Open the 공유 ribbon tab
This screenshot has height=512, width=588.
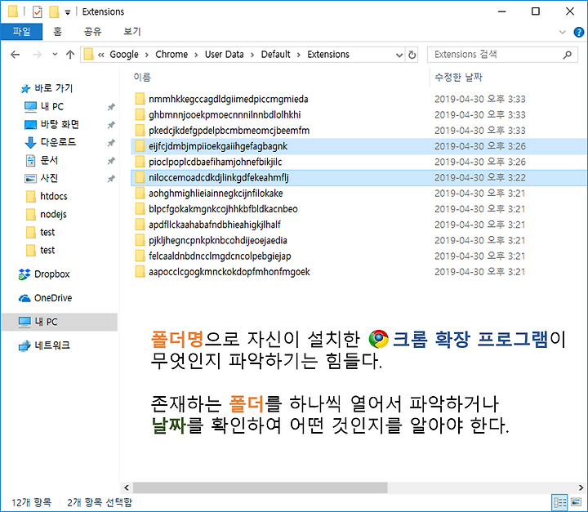coord(92,32)
